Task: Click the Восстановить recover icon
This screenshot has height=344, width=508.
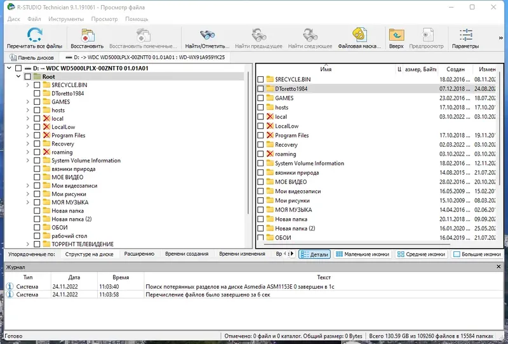Action: pyautogui.click(x=88, y=36)
